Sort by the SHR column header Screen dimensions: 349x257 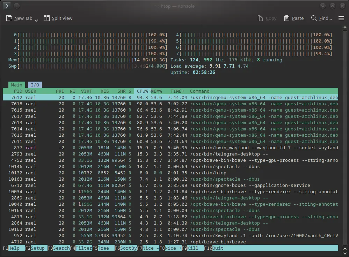point(122,91)
